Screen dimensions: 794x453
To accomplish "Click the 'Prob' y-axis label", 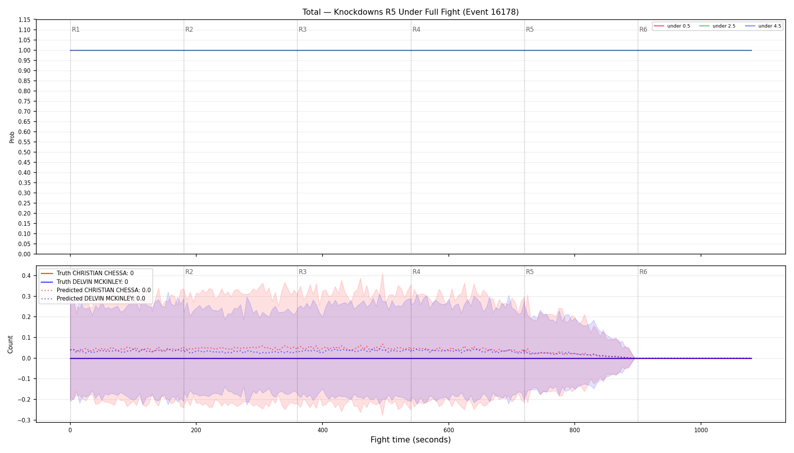I will [x=12, y=137].
